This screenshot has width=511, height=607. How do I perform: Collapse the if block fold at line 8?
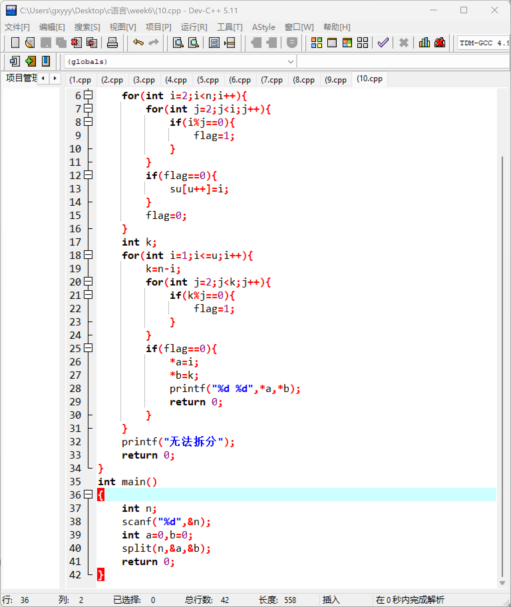click(88, 122)
